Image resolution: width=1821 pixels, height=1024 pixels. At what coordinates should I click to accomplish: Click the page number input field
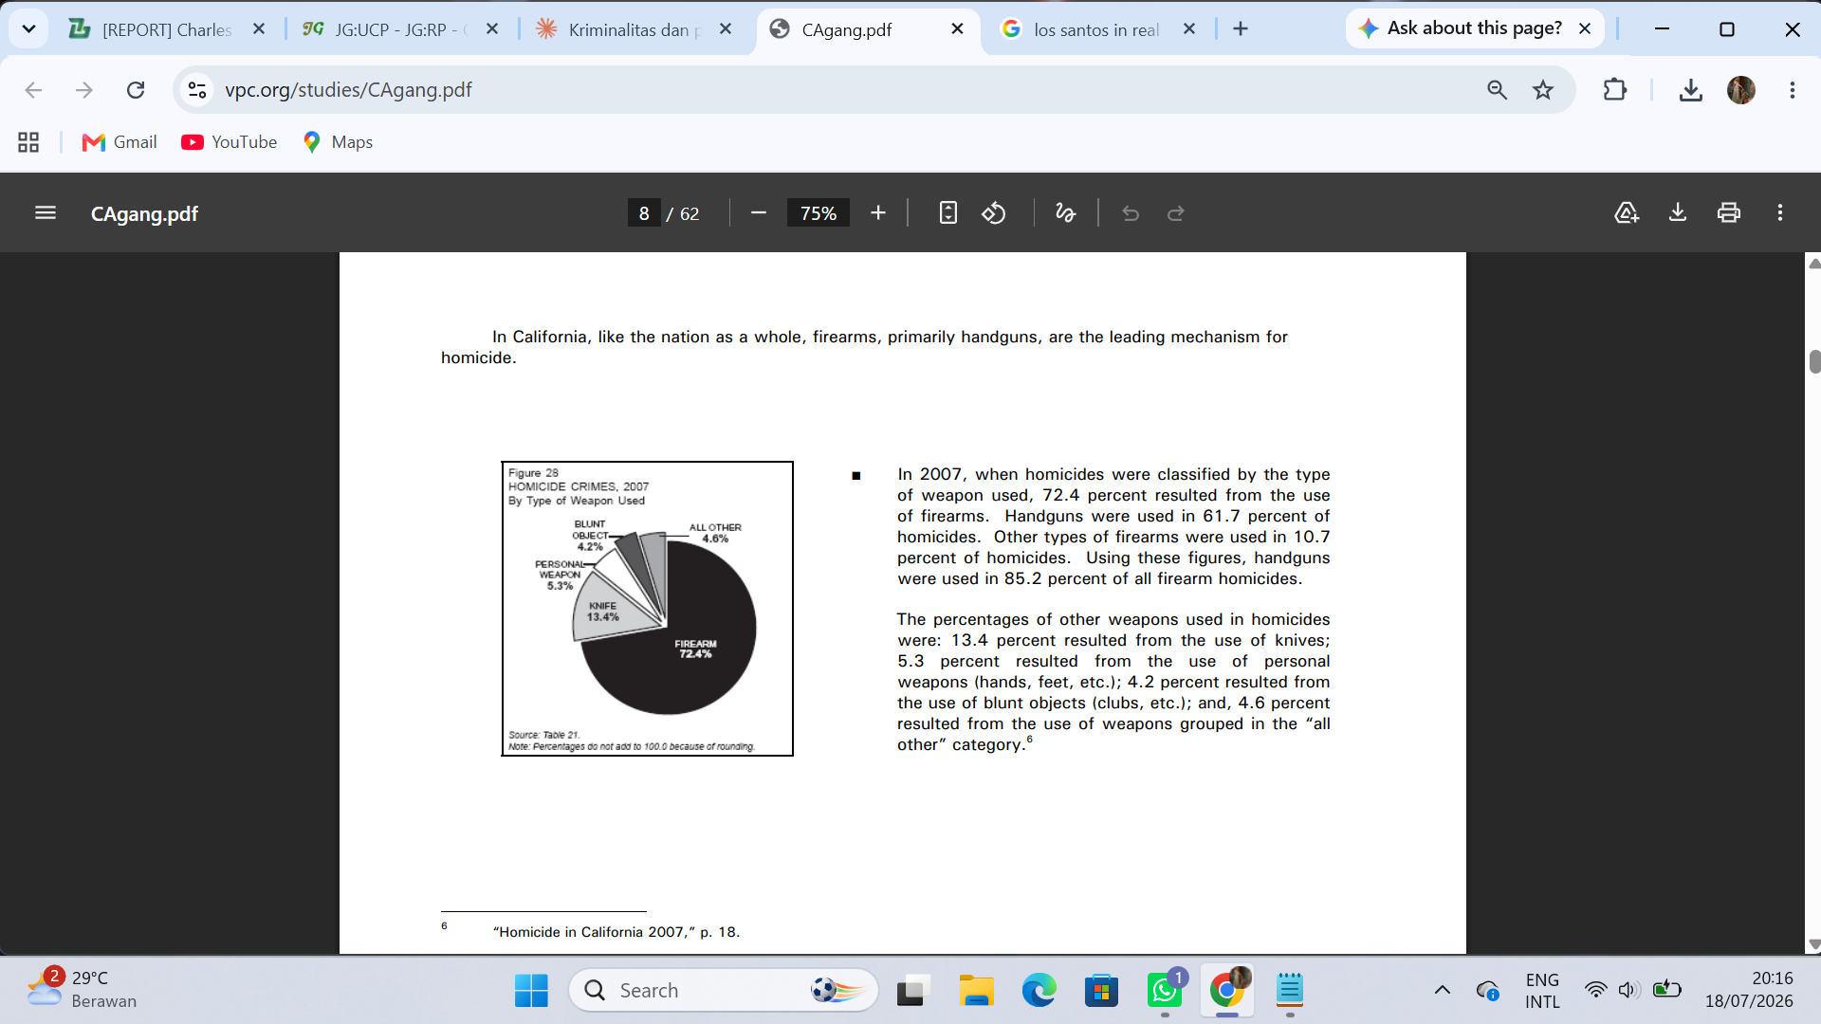tap(644, 213)
